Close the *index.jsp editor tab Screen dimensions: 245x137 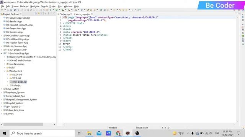[71, 14]
